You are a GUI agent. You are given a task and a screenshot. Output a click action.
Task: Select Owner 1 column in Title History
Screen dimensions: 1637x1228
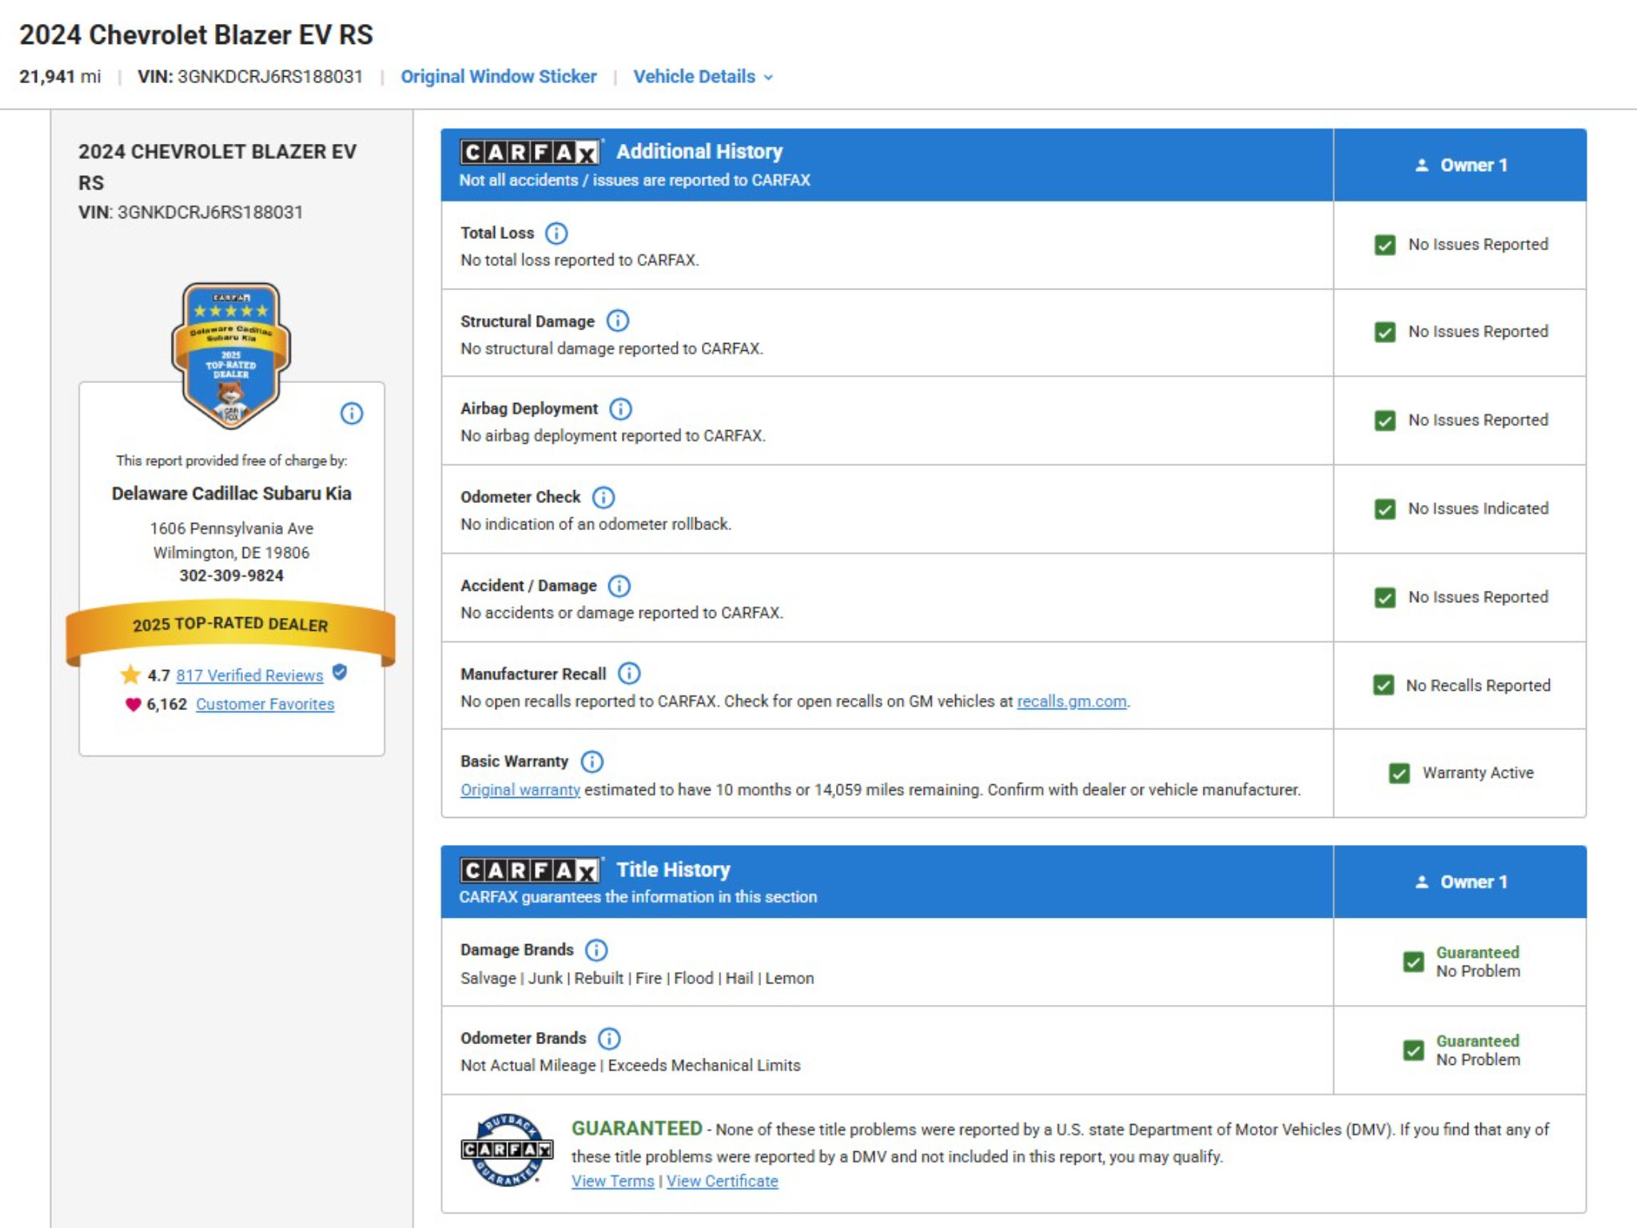1460,882
